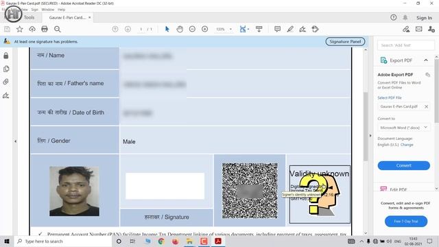The height and width of the screenshot is (247, 439).
Task: Switch to the Tools tab
Action: coord(29,17)
